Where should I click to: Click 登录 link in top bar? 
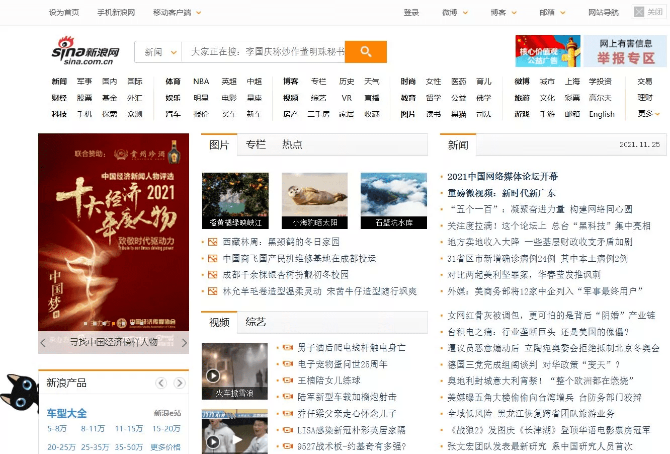click(411, 13)
